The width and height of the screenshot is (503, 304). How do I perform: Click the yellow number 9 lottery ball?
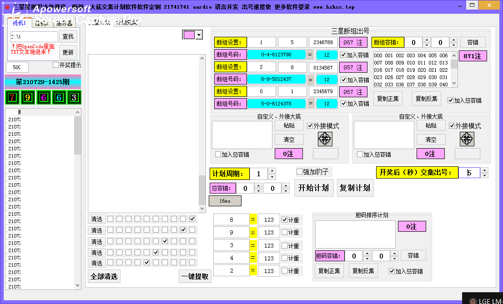coord(28,98)
